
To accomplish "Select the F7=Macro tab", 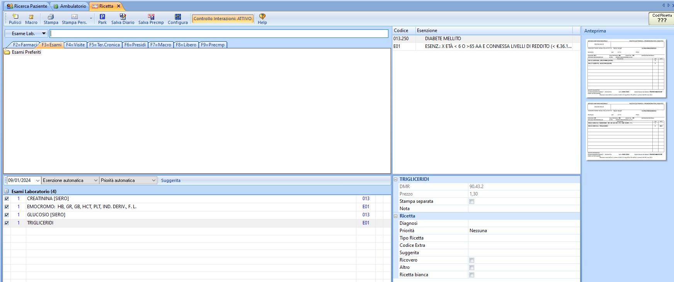I will click(x=161, y=45).
